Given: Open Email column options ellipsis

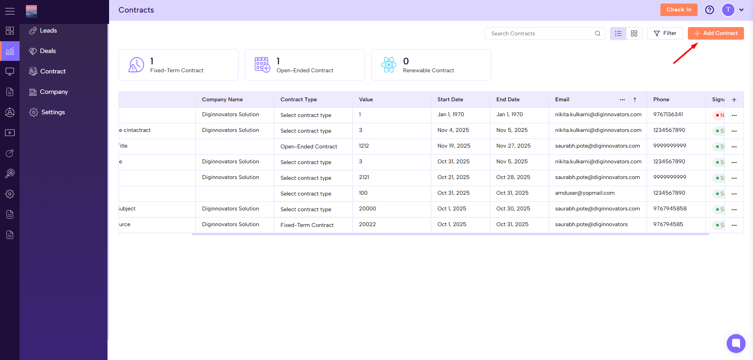Looking at the screenshot, I should [x=622, y=100].
